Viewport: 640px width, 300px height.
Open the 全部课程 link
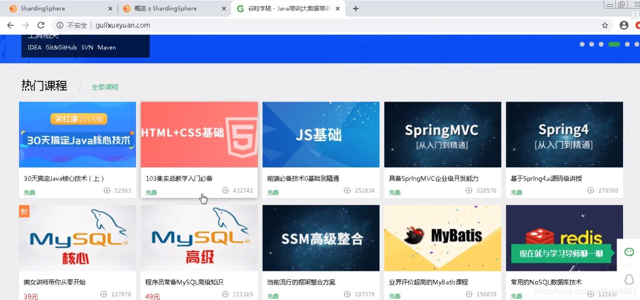click(105, 87)
